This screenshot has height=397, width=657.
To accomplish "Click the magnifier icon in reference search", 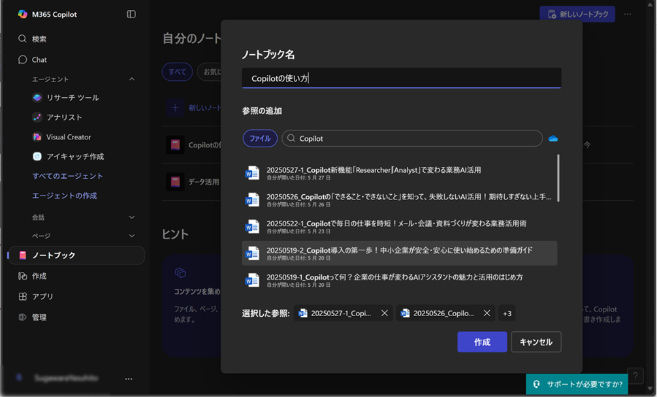I will click(291, 138).
